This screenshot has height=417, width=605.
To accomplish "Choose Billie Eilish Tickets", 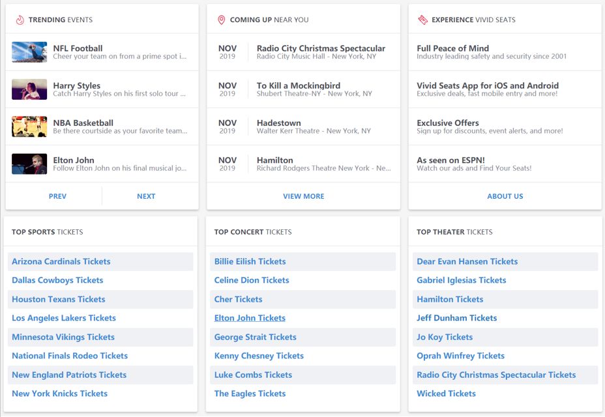I will [x=250, y=262].
